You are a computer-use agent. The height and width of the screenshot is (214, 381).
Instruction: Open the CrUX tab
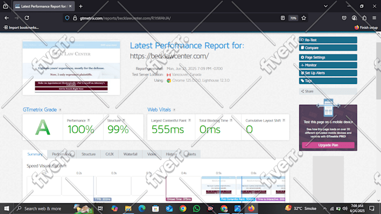point(110,154)
